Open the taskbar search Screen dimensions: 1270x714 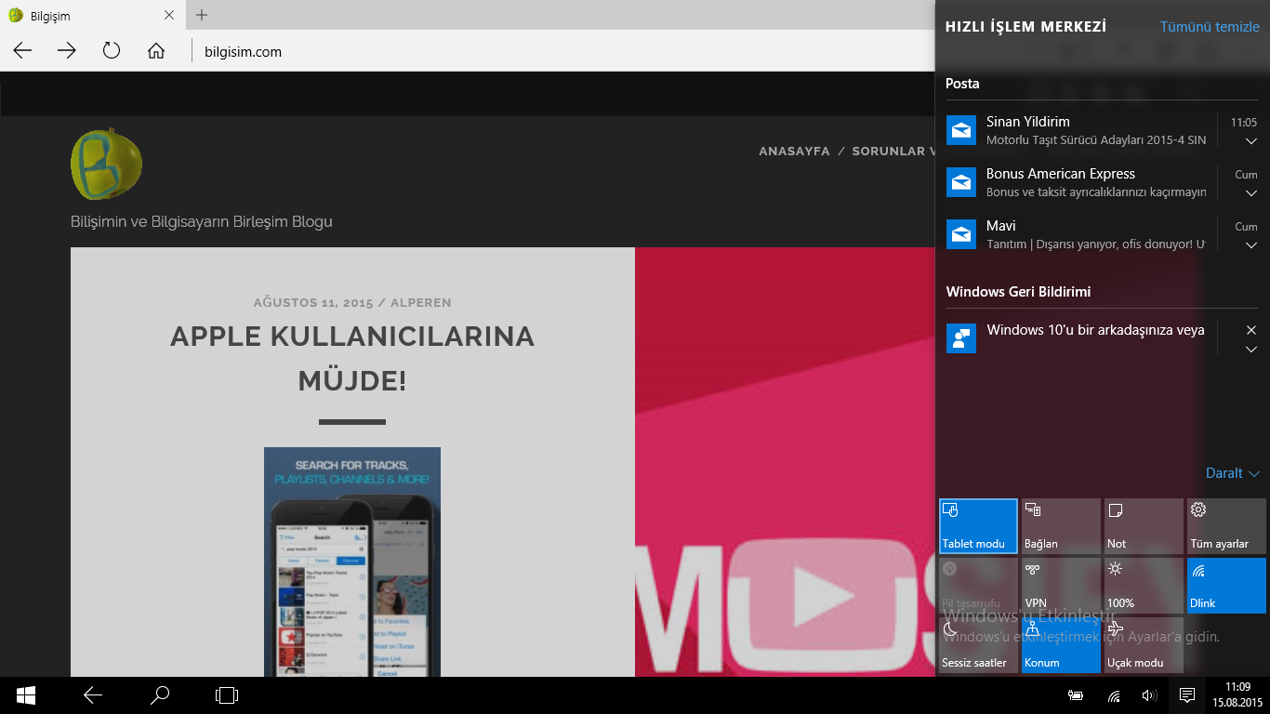point(160,695)
